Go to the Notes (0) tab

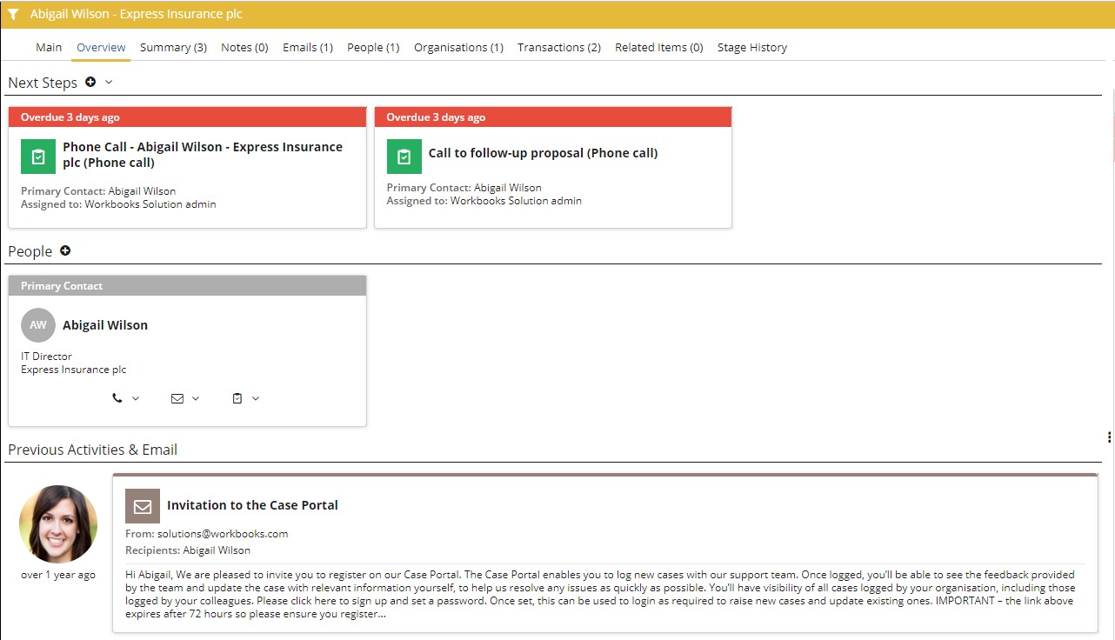244,48
